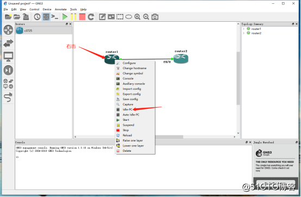Browse security devices sidebar icon
The height and width of the screenshot is (197, 301).
pyautogui.click(x=8, y=70)
